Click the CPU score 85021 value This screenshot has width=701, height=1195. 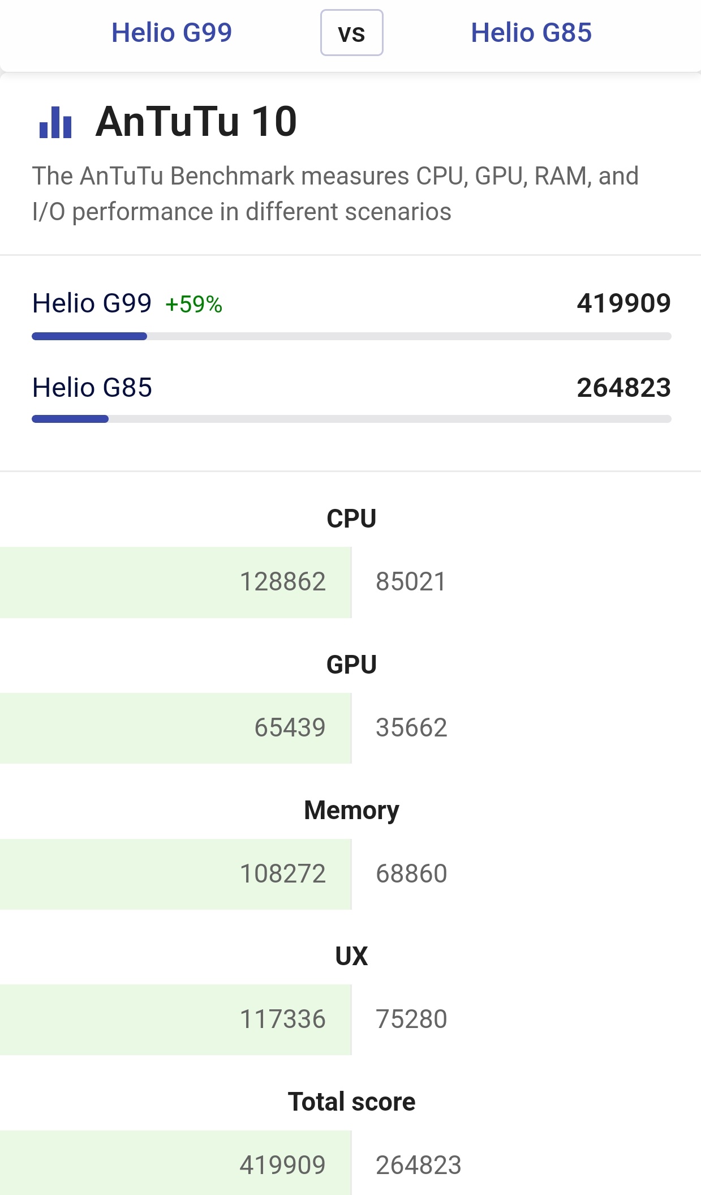[x=411, y=582]
